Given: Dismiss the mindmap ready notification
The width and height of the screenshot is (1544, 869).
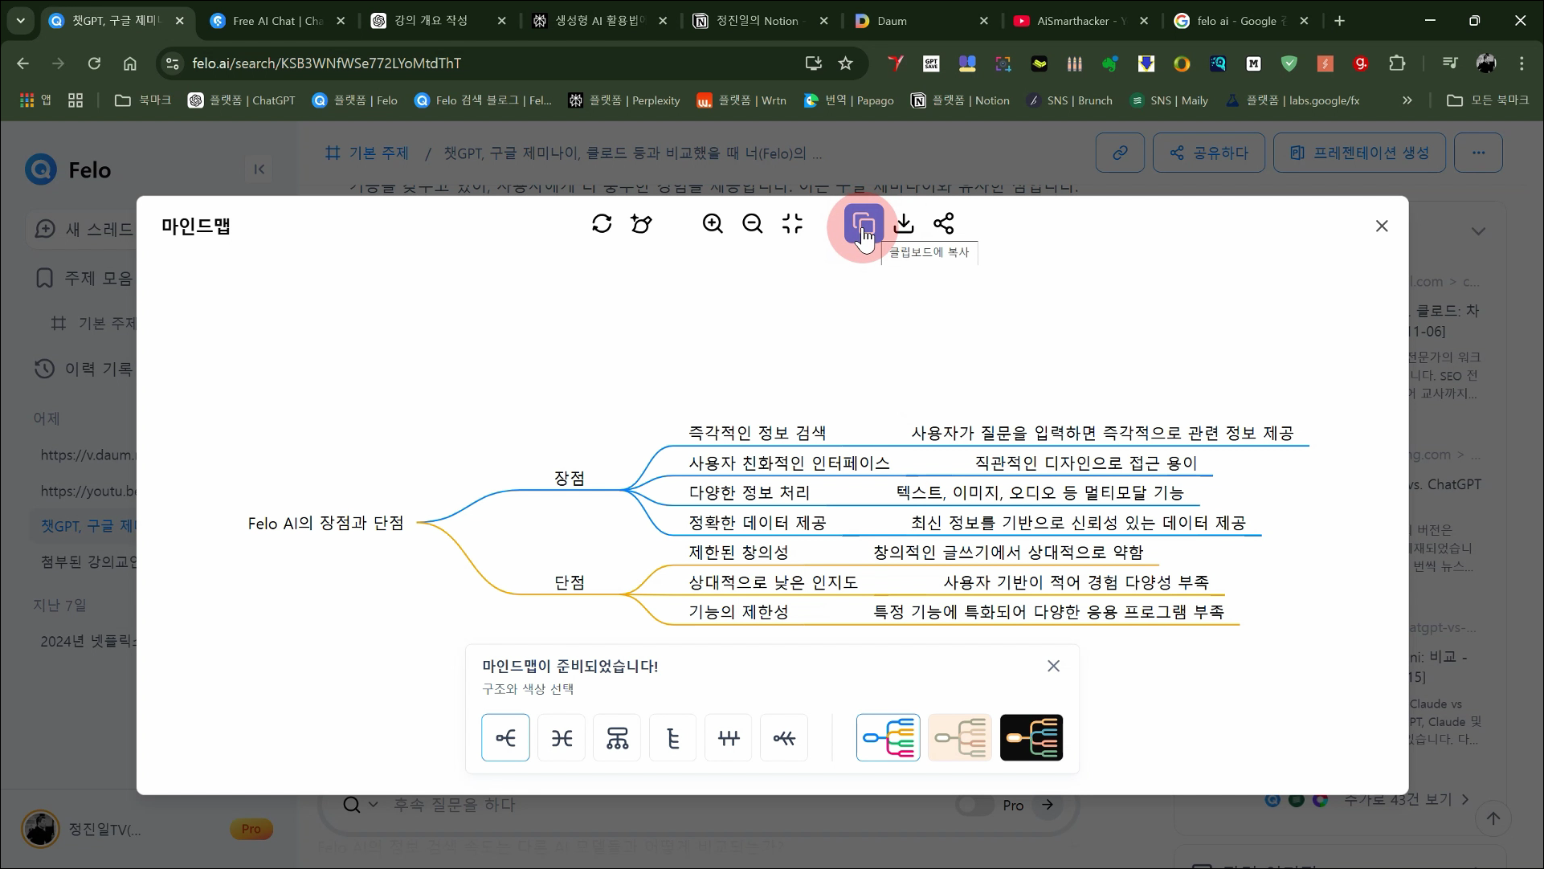Looking at the screenshot, I should (x=1053, y=666).
